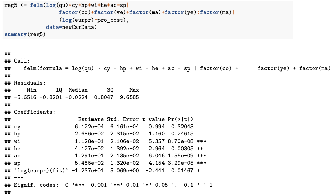This screenshot has height=196, width=332.
Task: Click the Median residual value -0.0224
Action: 76,97
